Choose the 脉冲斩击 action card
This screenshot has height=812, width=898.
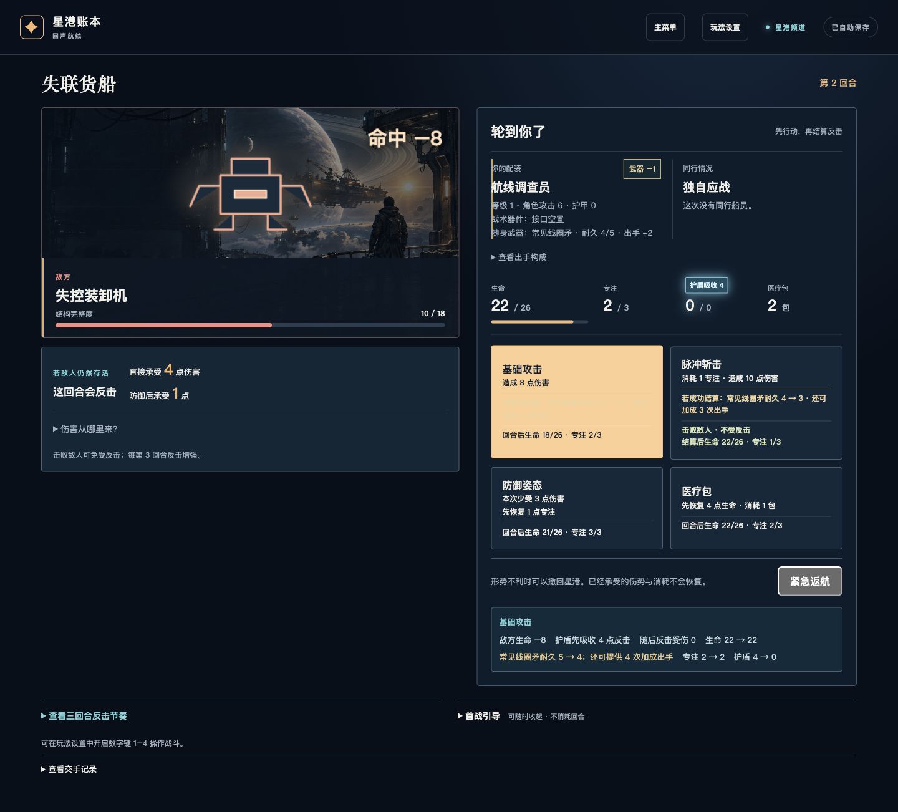pyautogui.click(x=756, y=403)
